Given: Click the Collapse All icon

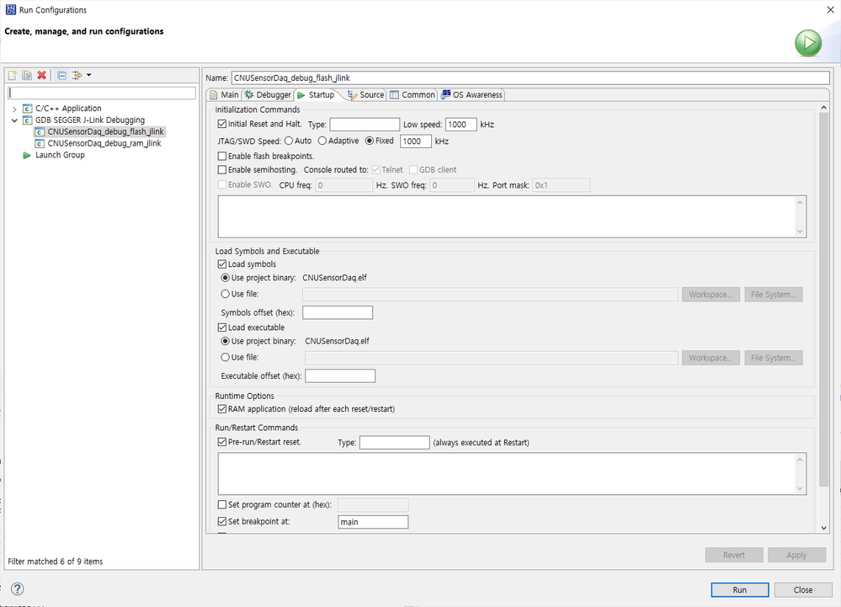Looking at the screenshot, I should click(61, 76).
